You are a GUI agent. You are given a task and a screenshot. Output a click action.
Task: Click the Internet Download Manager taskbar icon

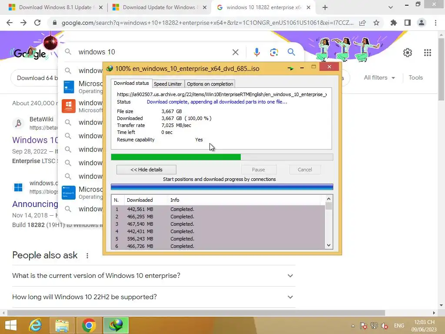point(116,325)
